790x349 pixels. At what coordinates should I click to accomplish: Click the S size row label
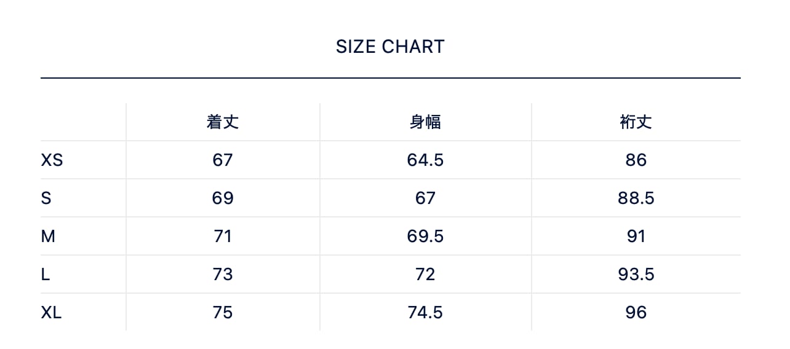pyautogui.click(x=46, y=198)
